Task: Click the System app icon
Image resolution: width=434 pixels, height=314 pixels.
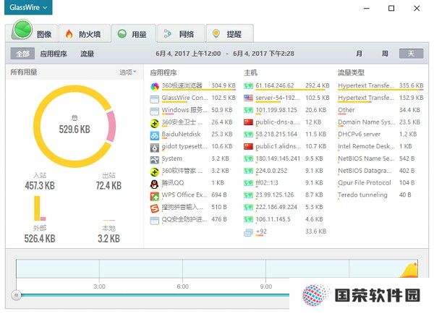Action: click(155, 160)
